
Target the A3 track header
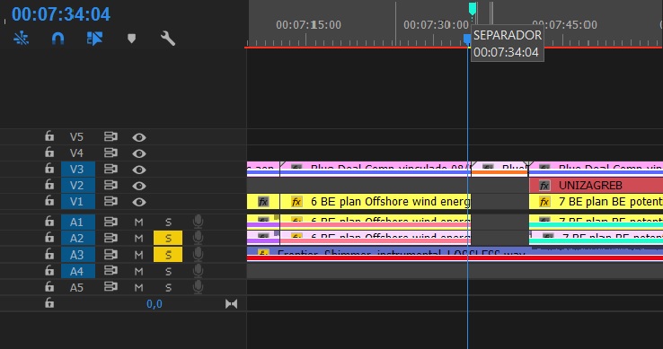[78, 255]
